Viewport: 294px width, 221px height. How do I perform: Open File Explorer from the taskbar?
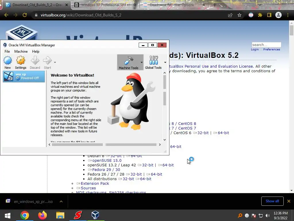pos(60,215)
